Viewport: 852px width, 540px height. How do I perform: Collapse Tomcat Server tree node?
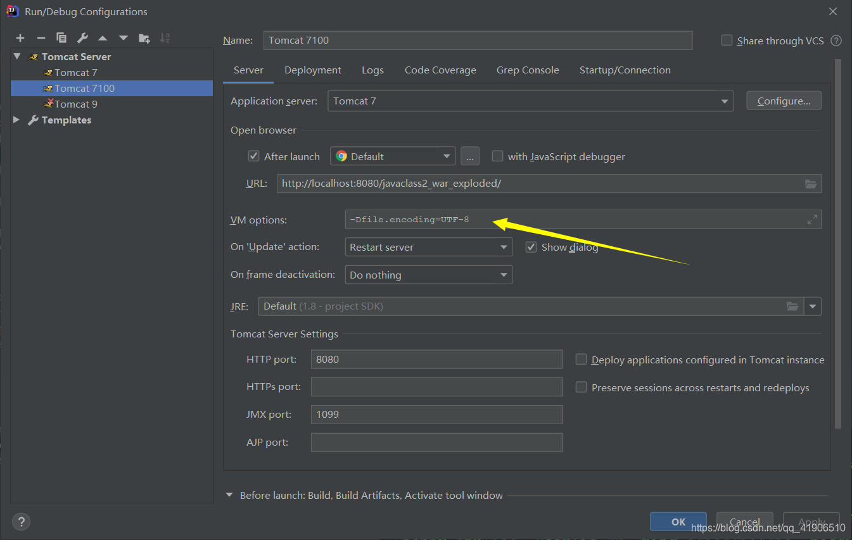pos(17,56)
